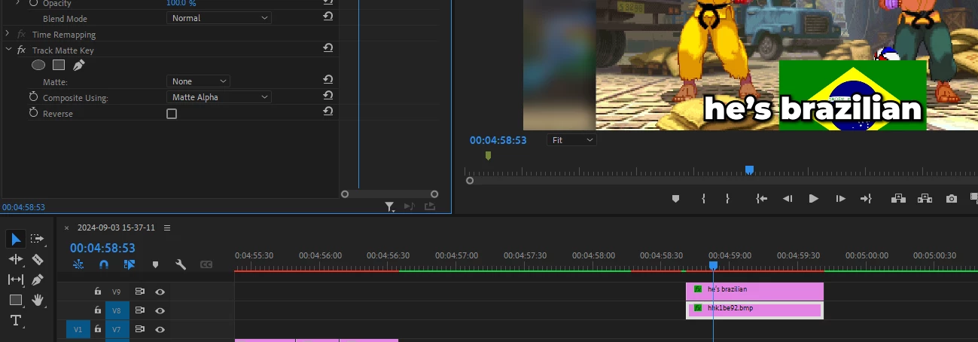
Task: Close the 2024-09-03 15-37-11 sequence tab
Action: [66, 227]
